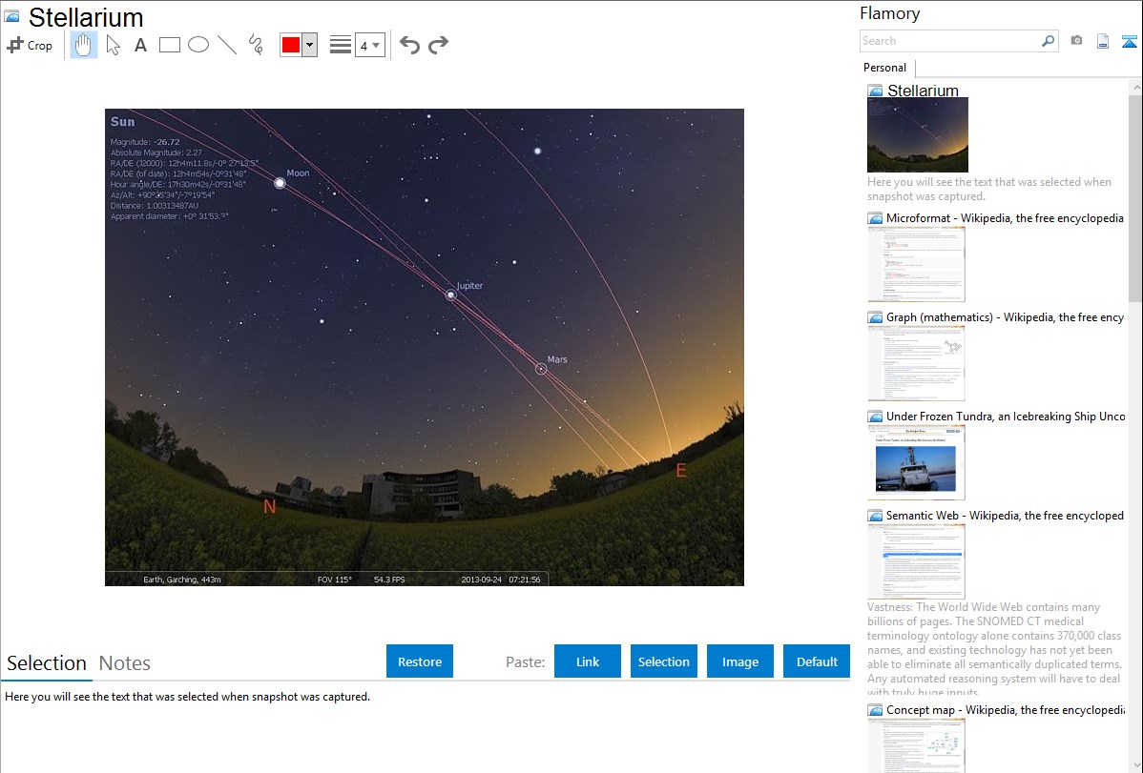Click the Restore button
This screenshot has width=1143, height=773.
coord(420,661)
